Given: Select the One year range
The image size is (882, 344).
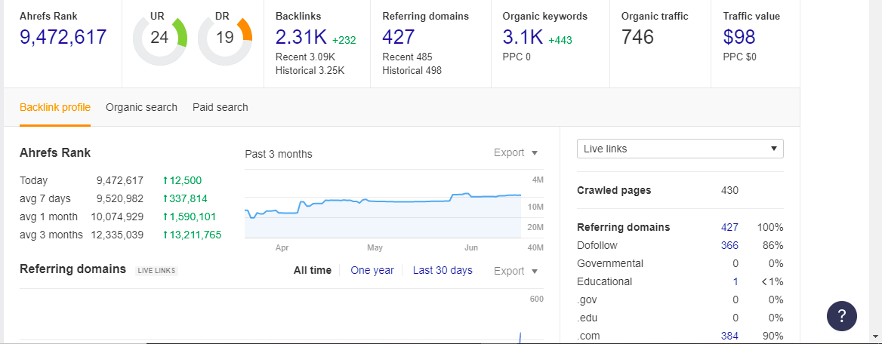Looking at the screenshot, I should coord(372,270).
